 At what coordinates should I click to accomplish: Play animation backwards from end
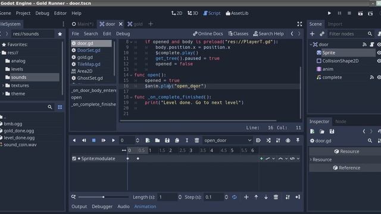coord(84,140)
